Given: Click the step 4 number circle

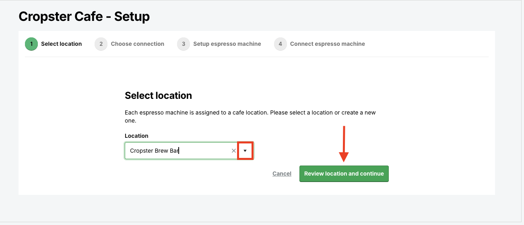Looking at the screenshot, I should [281, 44].
